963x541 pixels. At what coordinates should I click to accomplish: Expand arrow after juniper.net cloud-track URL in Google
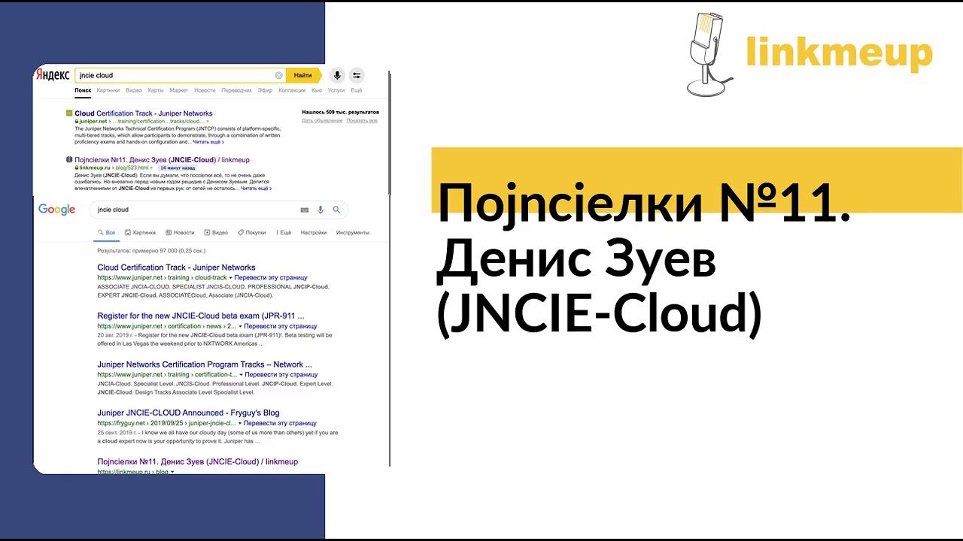[x=231, y=278]
